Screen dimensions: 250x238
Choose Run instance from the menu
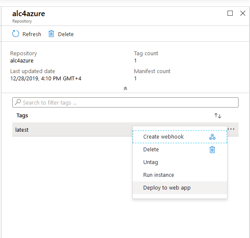[x=180, y=175]
